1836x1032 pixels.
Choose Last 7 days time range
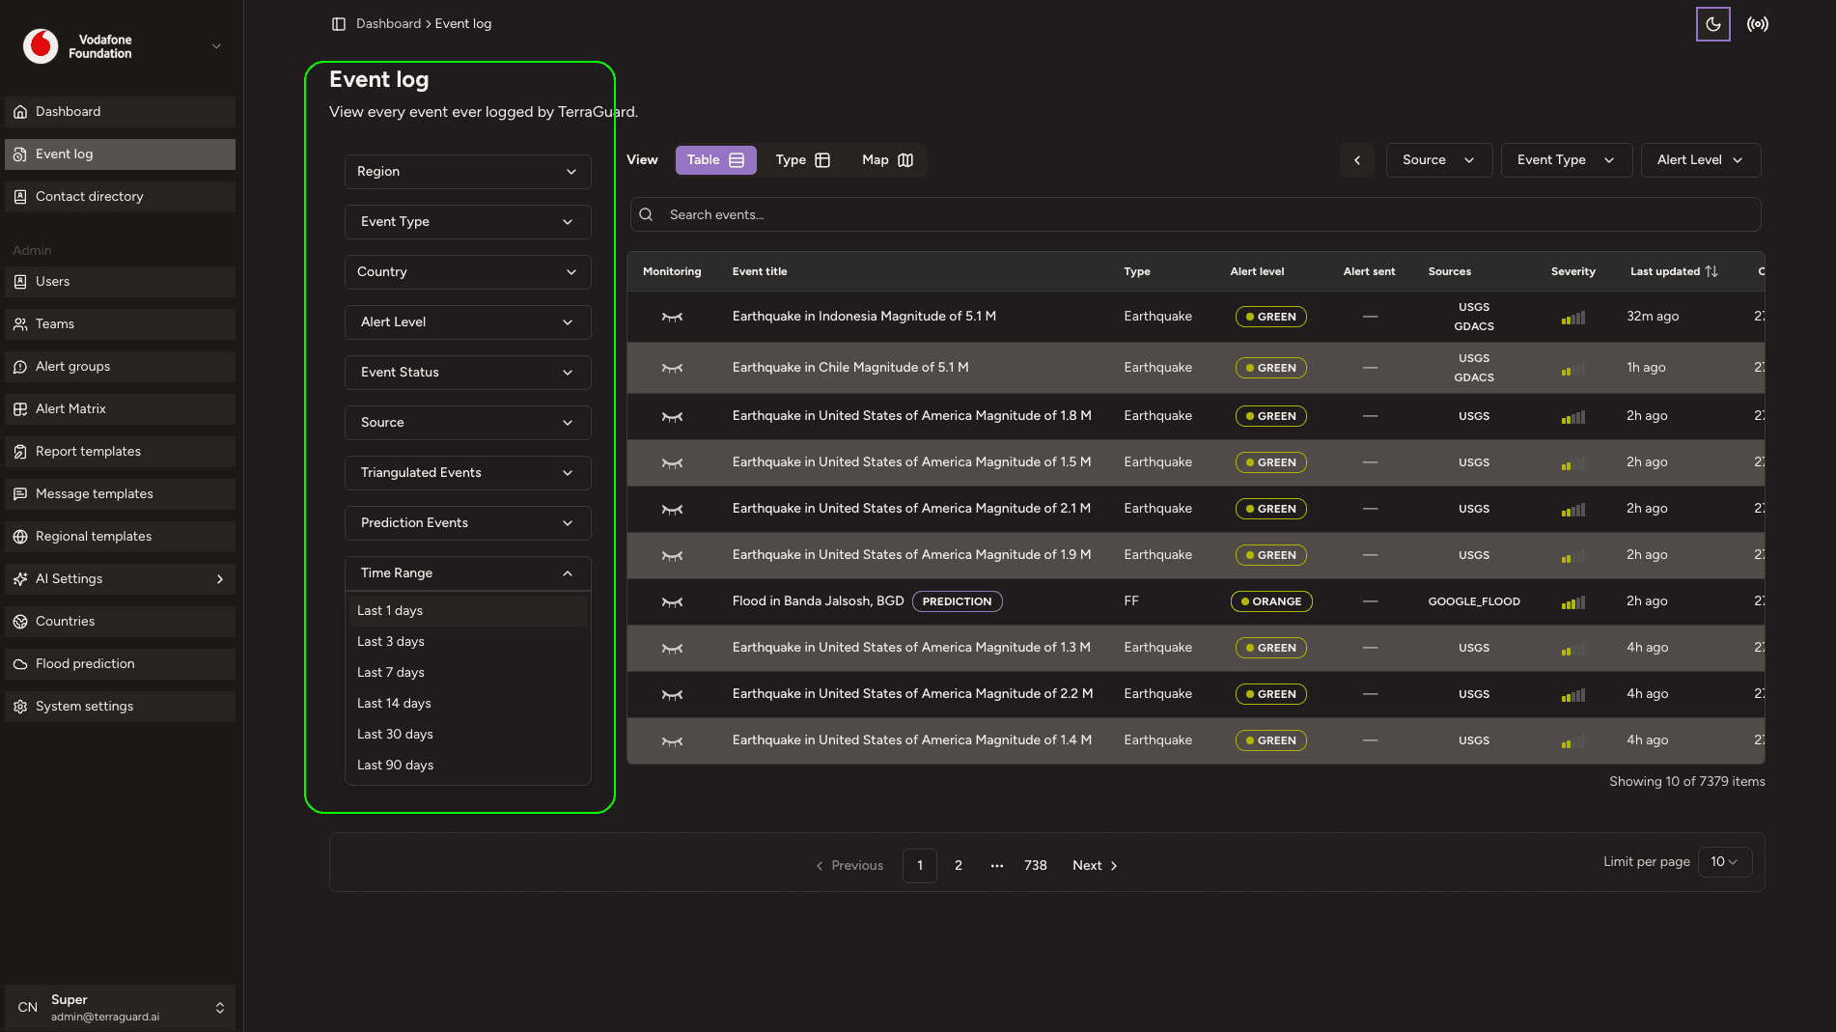[467, 673]
